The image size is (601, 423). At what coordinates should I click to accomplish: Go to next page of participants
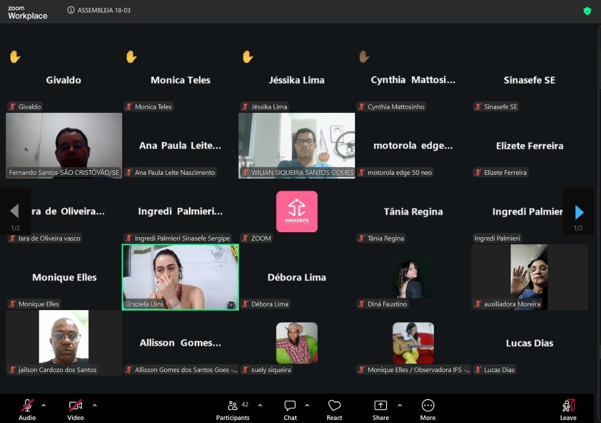click(579, 212)
